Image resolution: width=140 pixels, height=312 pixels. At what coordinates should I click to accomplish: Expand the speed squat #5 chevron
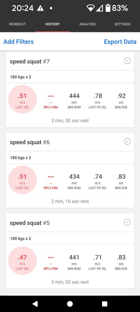(127, 223)
